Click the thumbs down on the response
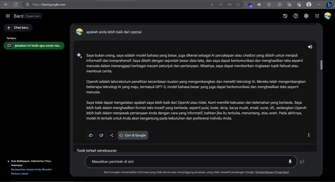 pyautogui.click(x=101, y=135)
